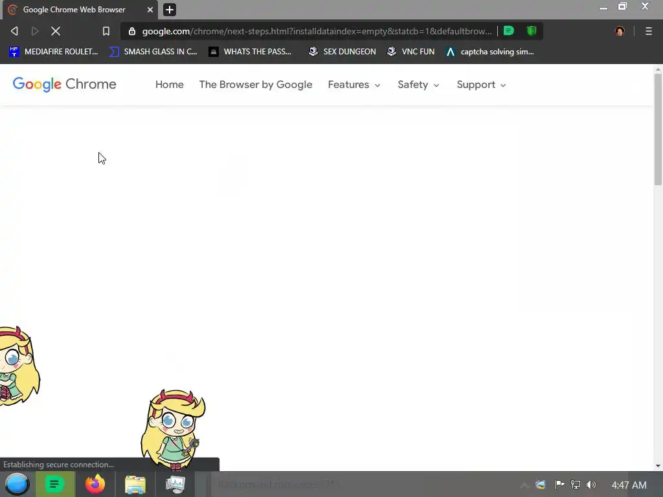Click the page vertical scrollbar thumb
Image resolution: width=663 pixels, height=497 pixels.
click(x=658, y=129)
